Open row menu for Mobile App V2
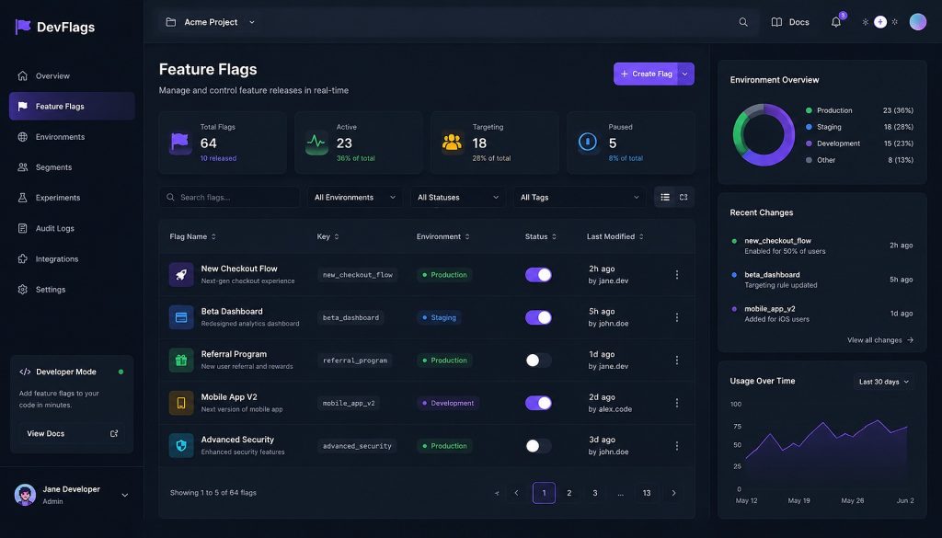 point(677,403)
